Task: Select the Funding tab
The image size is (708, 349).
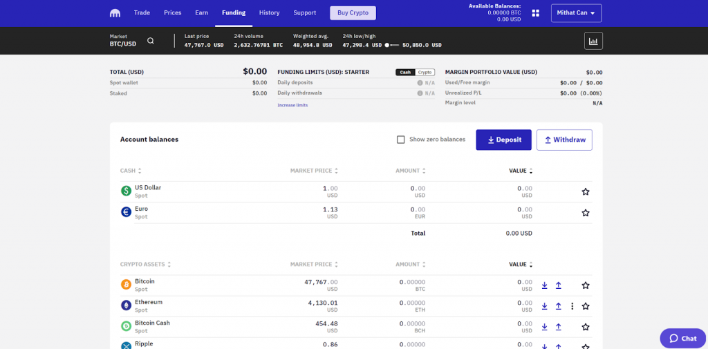Action: 234,12
